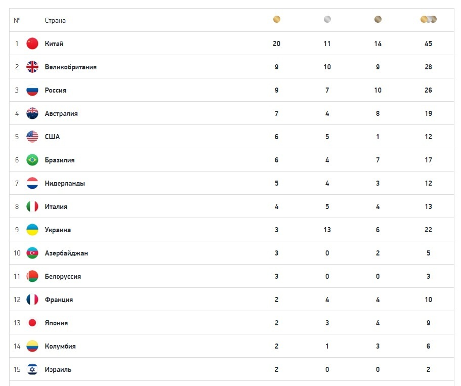The height and width of the screenshot is (386, 461).
Task: Click the China flag icon
Action: click(x=32, y=44)
